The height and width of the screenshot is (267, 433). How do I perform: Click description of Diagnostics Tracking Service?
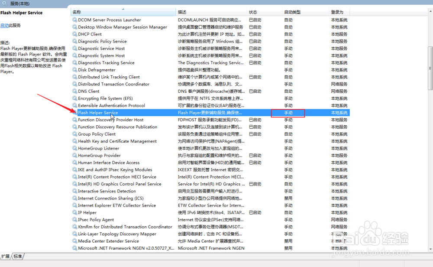[x=211, y=63]
